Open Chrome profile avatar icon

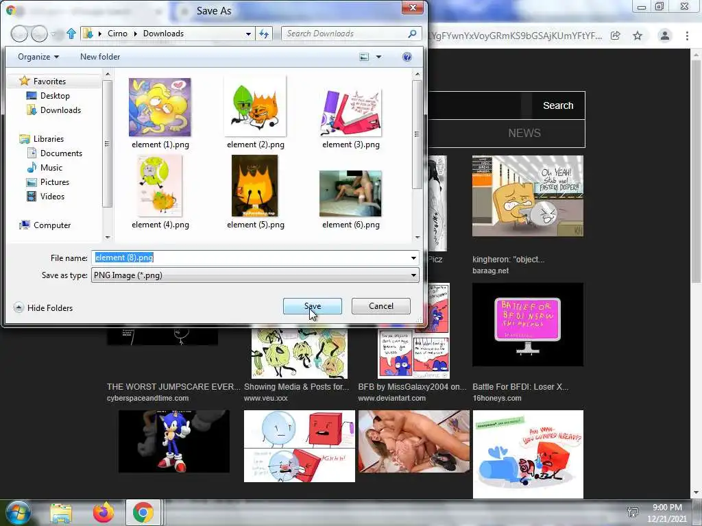pos(665,36)
